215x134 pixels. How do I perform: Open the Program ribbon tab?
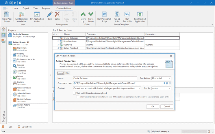(46, 8)
